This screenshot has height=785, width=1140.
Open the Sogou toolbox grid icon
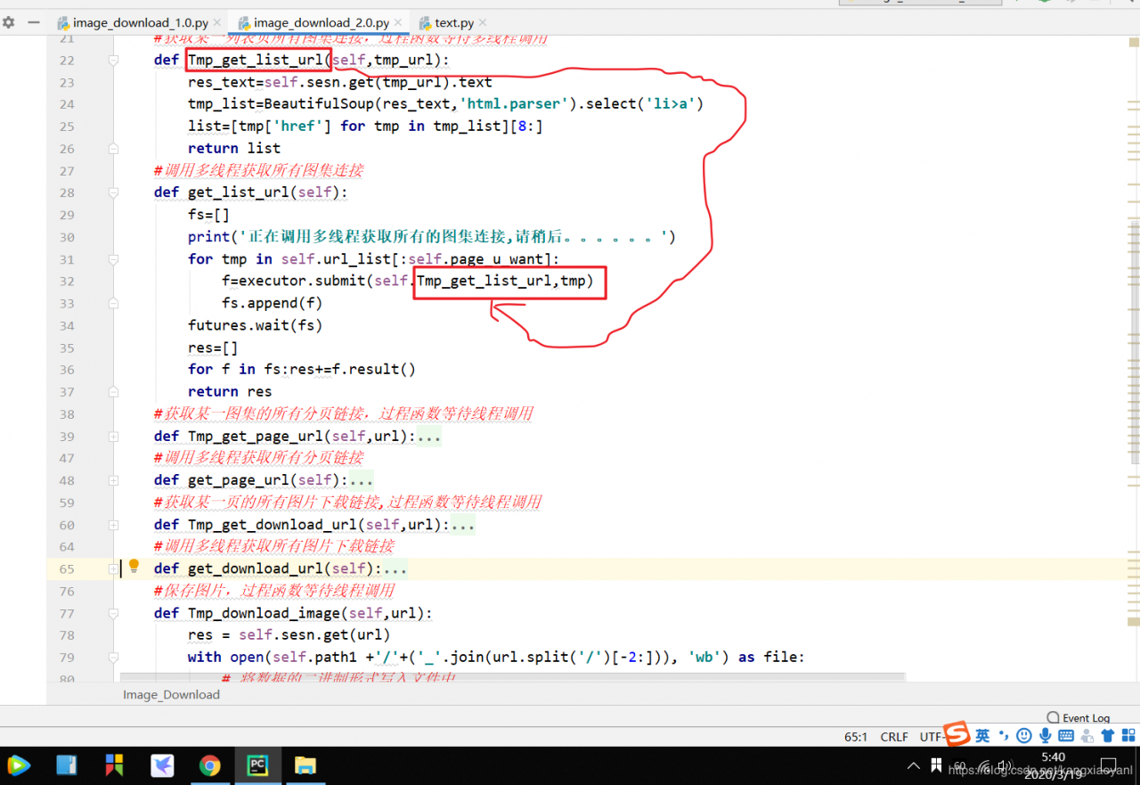coord(1128,736)
